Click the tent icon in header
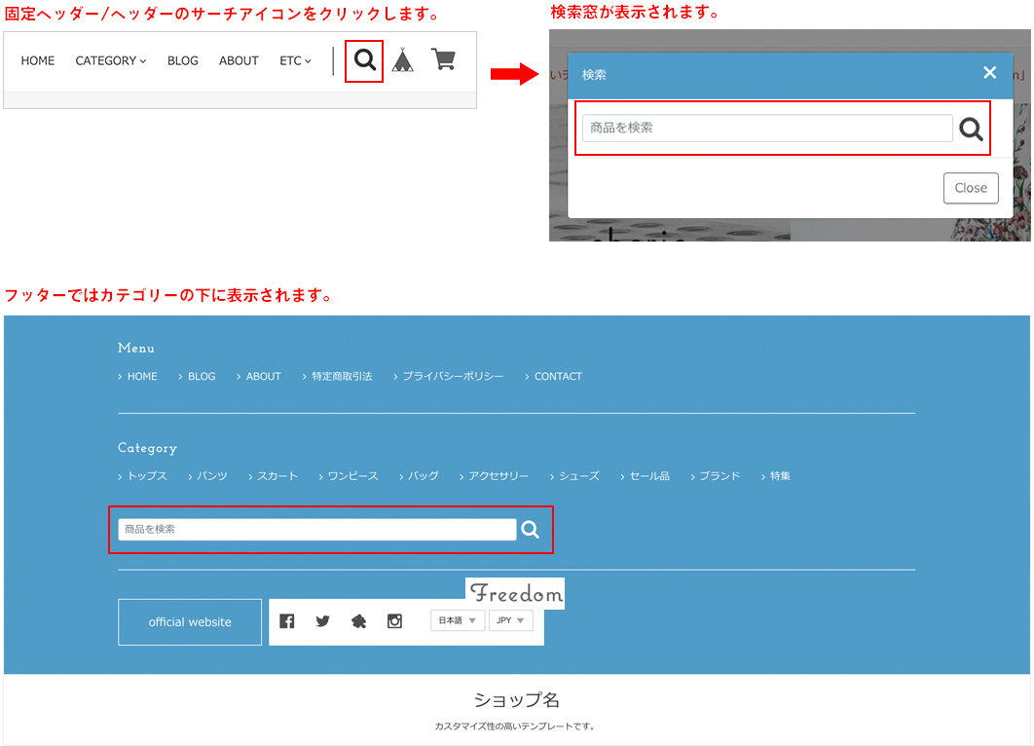The width and height of the screenshot is (1034, 746). 403,60
